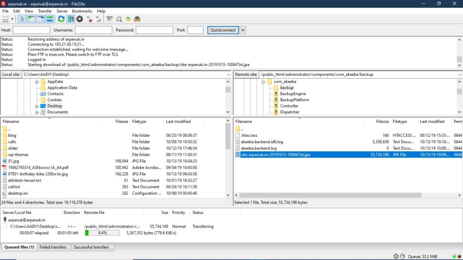Search remote files with the binoculars icon

[137, 19]
